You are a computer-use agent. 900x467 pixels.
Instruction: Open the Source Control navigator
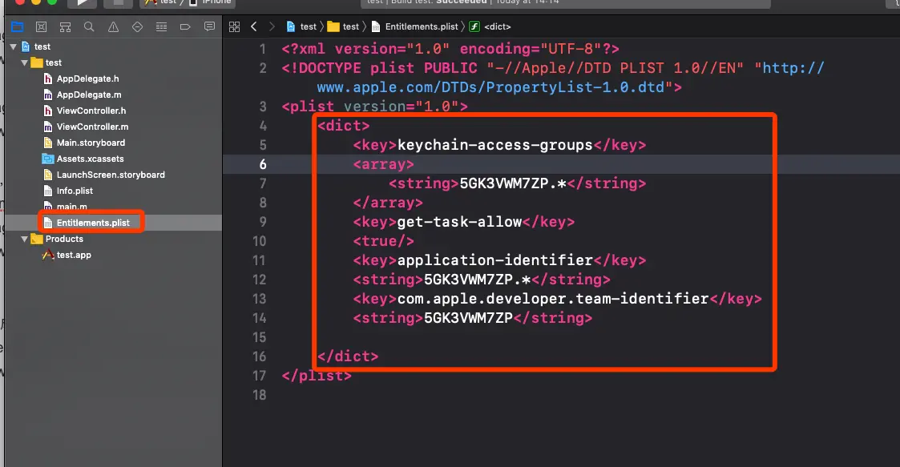(x=42, y=26)
